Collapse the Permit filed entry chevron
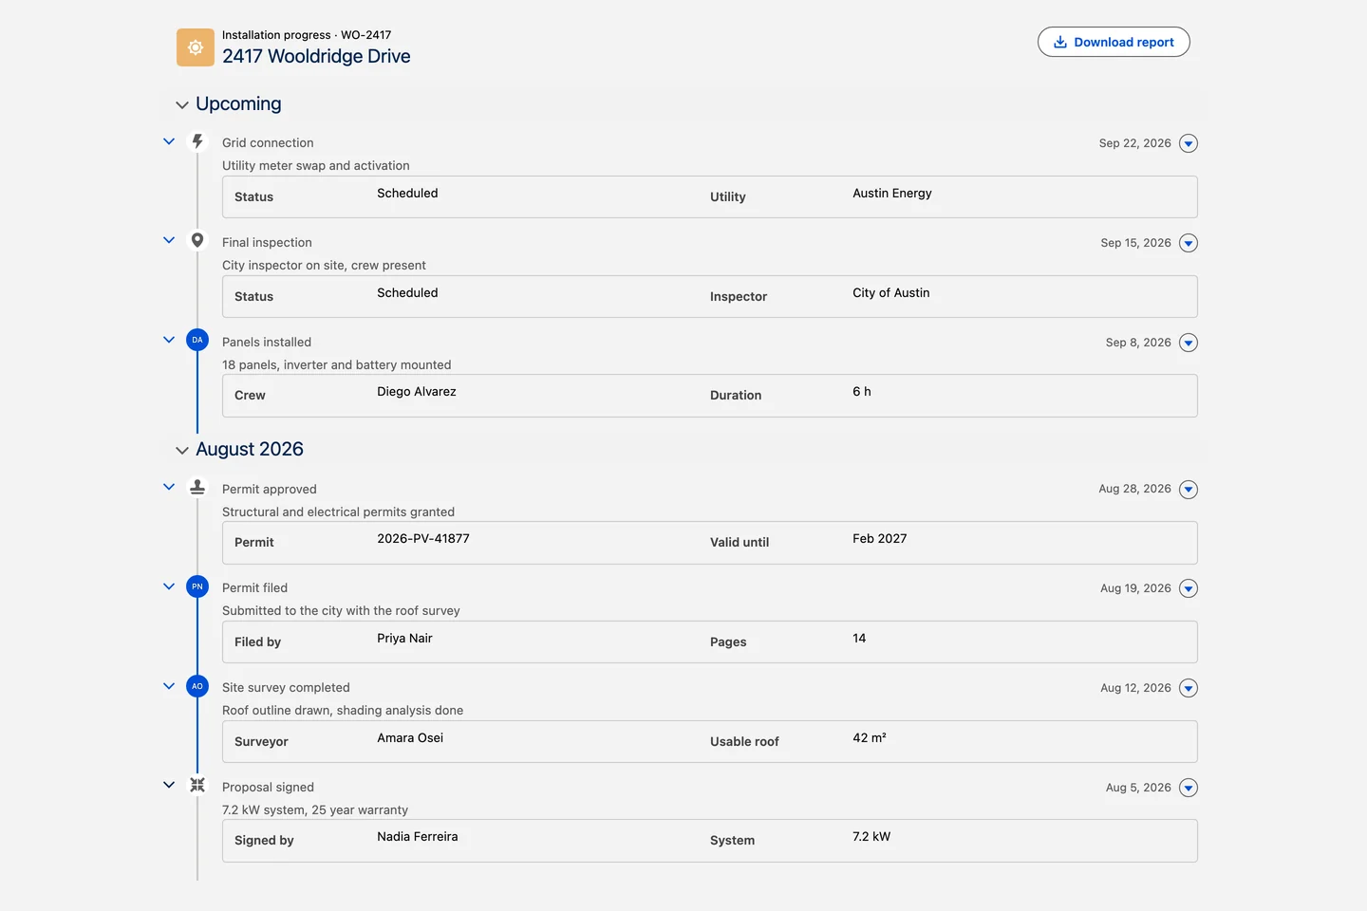Image resolution: width=1367 pixels, height=911 pixels. 169,586
